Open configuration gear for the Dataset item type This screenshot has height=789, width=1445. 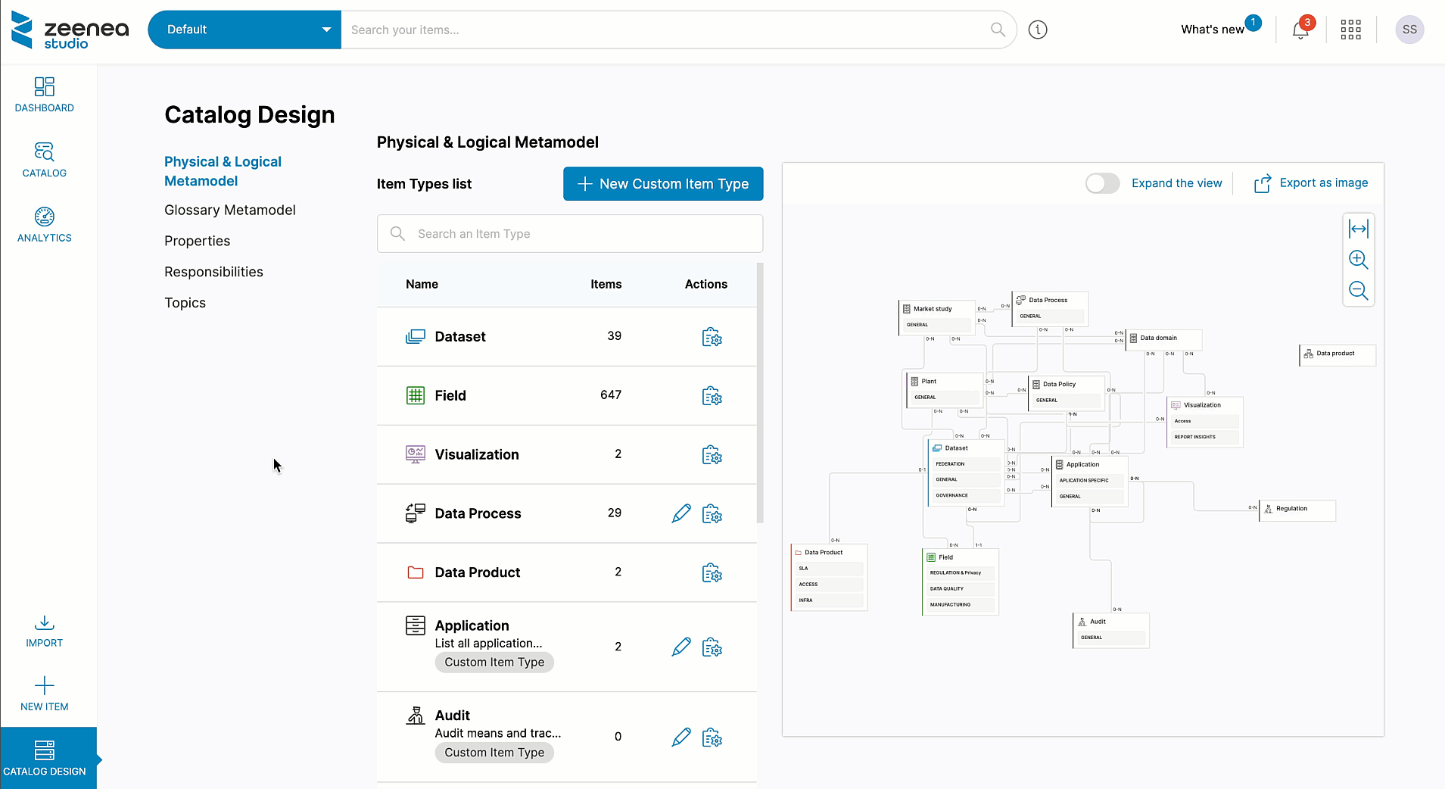(x=712, y=338)
